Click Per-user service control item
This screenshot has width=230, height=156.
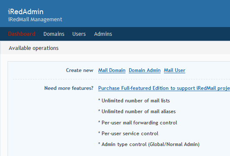[x=128, y=134]
